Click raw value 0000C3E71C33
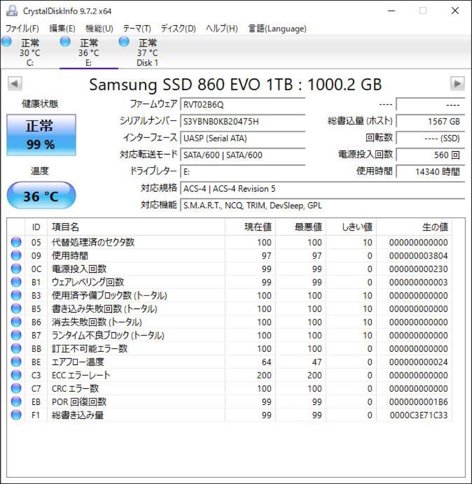The width and height of the screenshot is (472, 484). [x=419, y=415]
